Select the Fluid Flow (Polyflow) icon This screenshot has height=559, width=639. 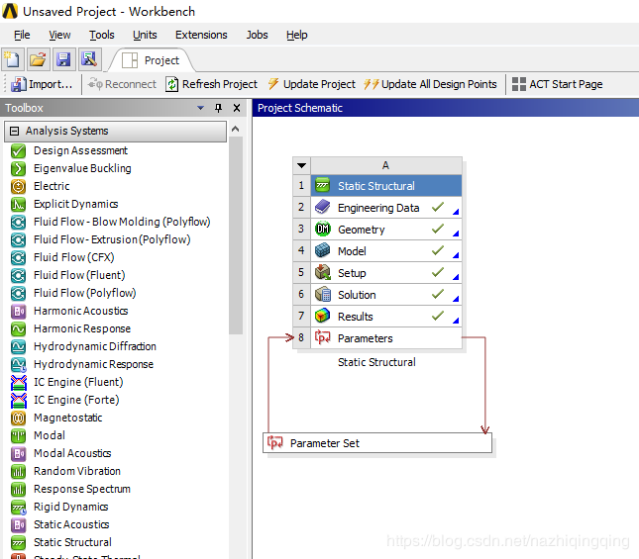19,293
